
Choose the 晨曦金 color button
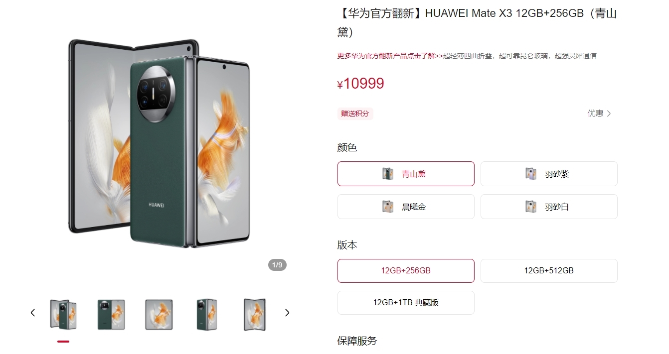click(406, 207)
